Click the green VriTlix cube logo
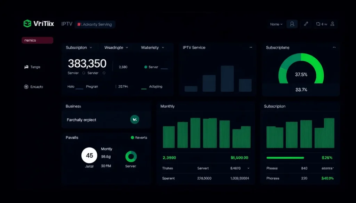The image size is (356, 203). click(x=27, y=24)
